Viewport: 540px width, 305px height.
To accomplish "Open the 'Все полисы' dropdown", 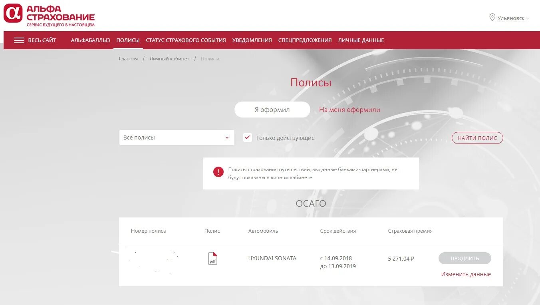I will 177,138.
